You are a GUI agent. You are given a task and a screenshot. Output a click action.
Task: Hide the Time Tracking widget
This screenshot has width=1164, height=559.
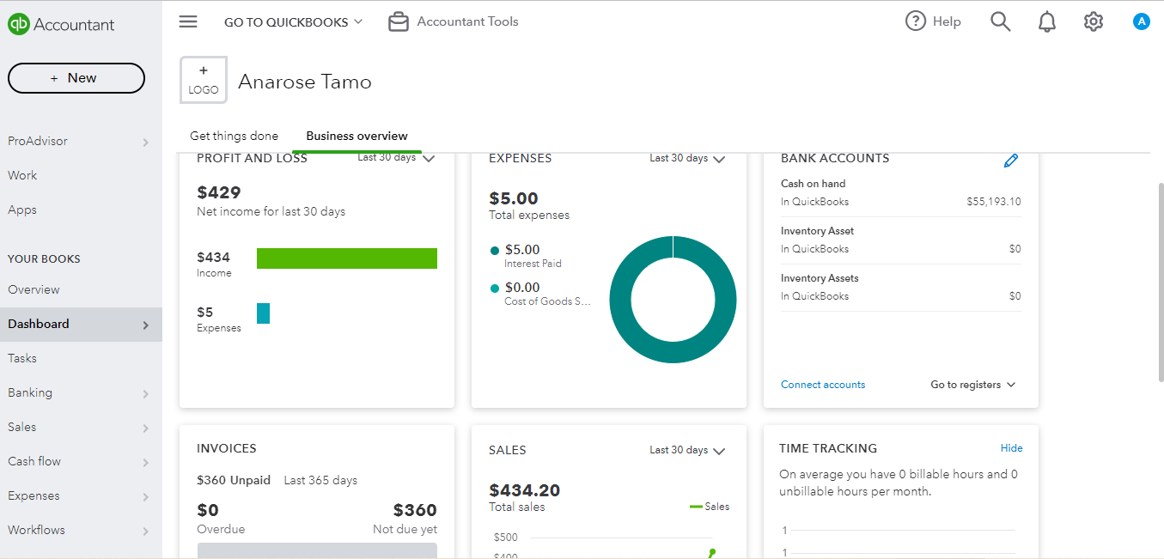(x=1011, y=448)
